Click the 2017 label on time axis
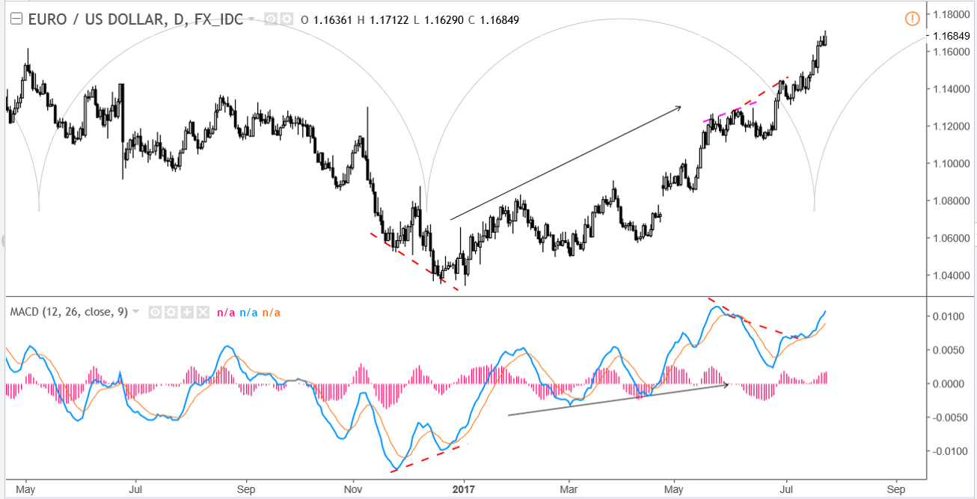Image resolution: width=977 pixels, height=499 pixels. (x=464, y=489)
